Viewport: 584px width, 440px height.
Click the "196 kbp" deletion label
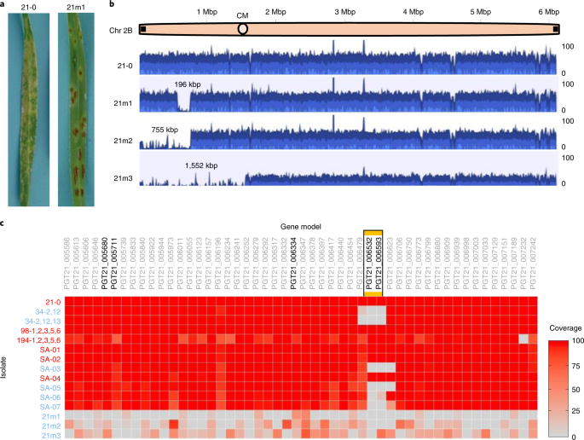[188, 84]
